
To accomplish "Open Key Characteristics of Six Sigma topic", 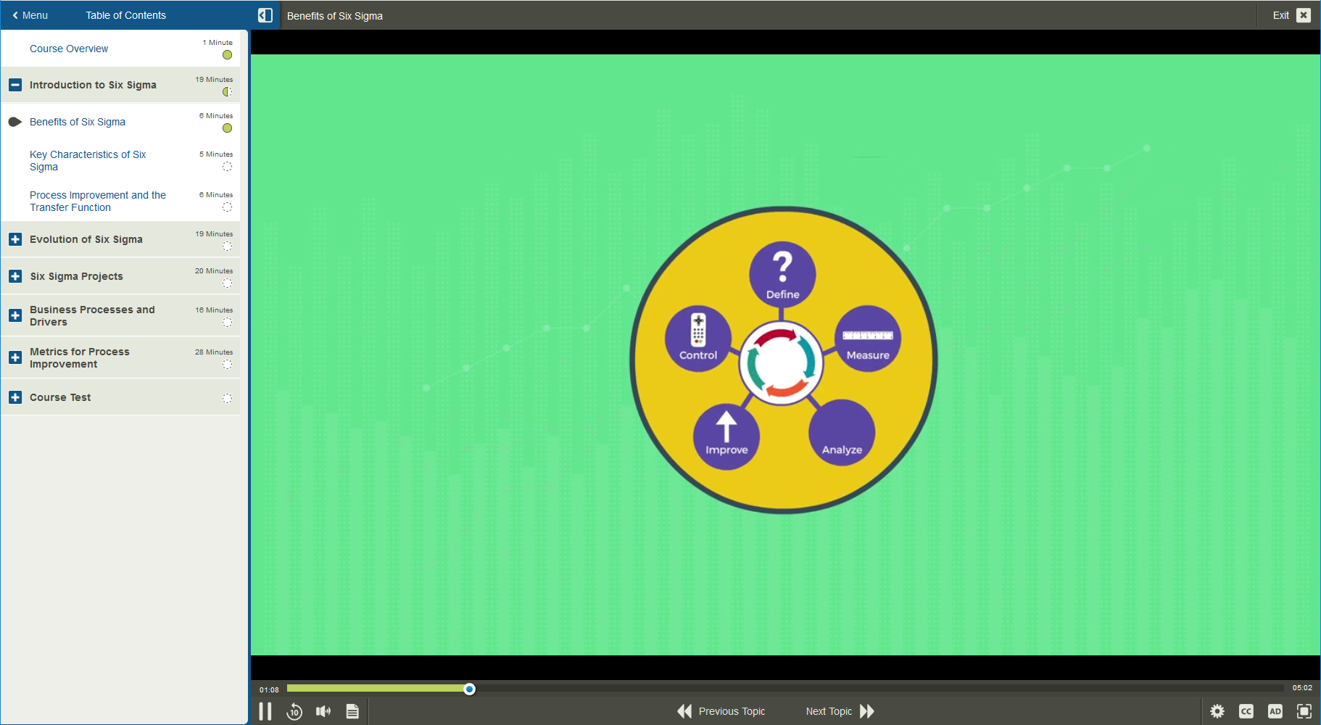I will (x=88, y=160).
